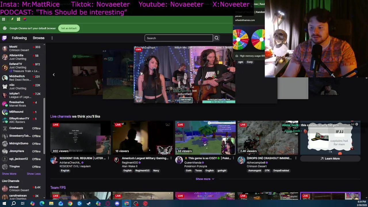Open OBS Studio from taskbar
The height and width of the screenshot is (207, 368).
pos(136,204)
